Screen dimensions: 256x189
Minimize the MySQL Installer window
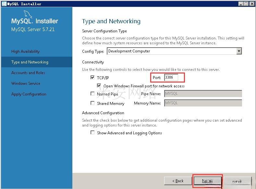point(241,4)
